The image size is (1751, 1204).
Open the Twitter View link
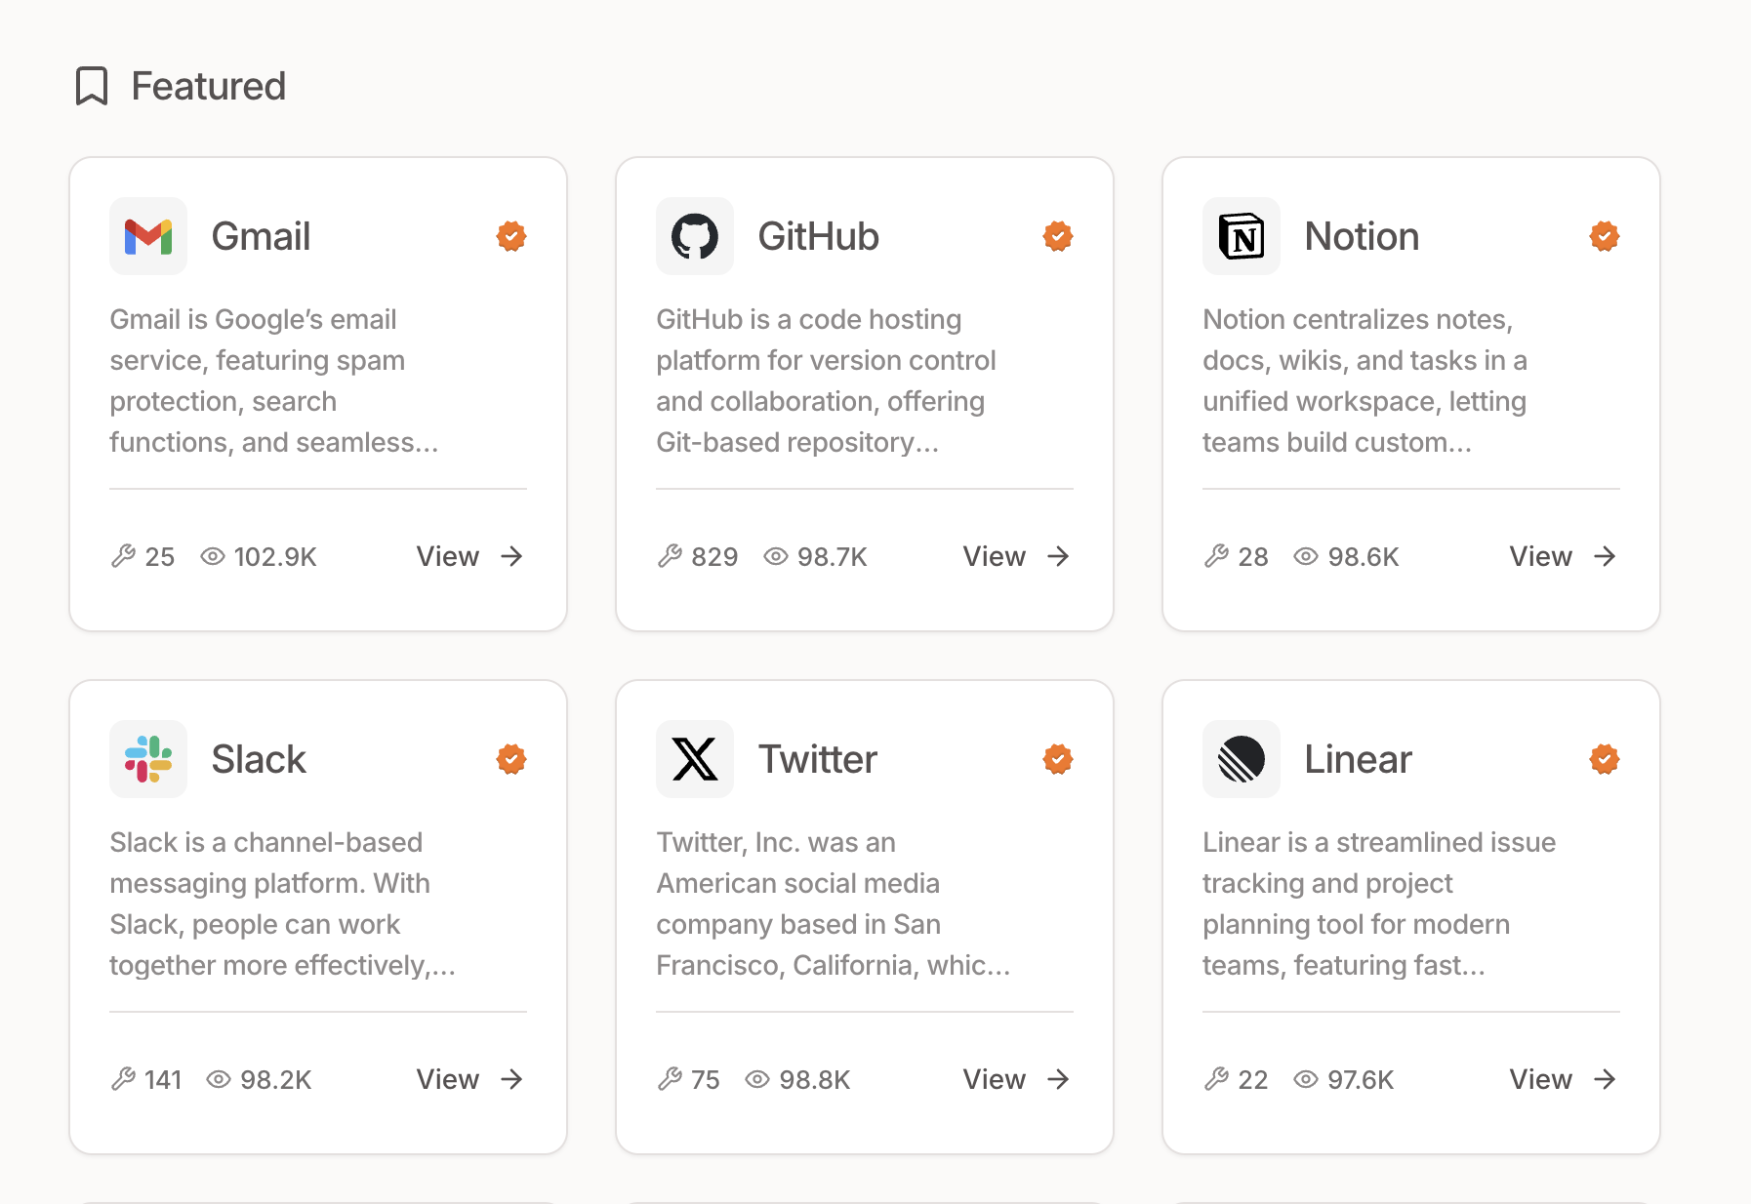point(1017,1079)
